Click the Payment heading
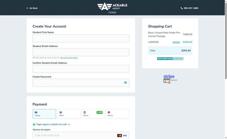Viewport: 227px width, 139px height. click(40, 104)
